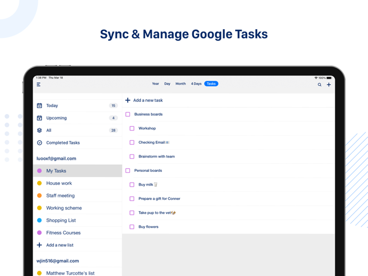Open the Fitness Courses list
Screen dimensions: 368x276
pyautogui.click(x=78, y=233)
